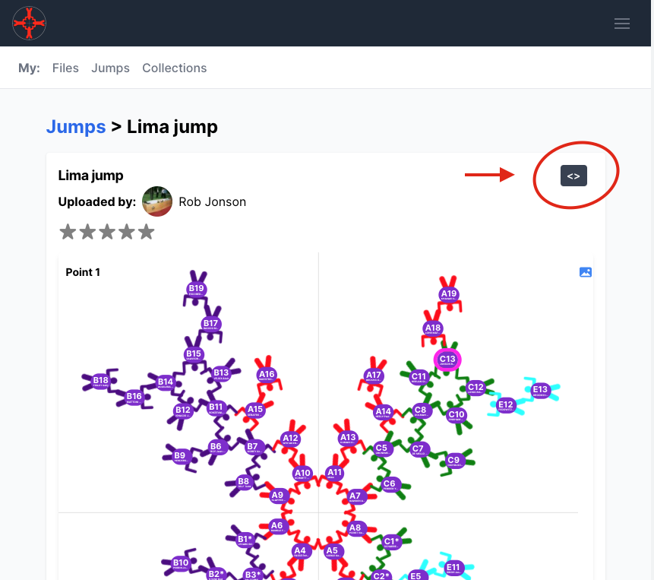Click the red skydiver site logo
Screen dimensions: 654x580
30,23
